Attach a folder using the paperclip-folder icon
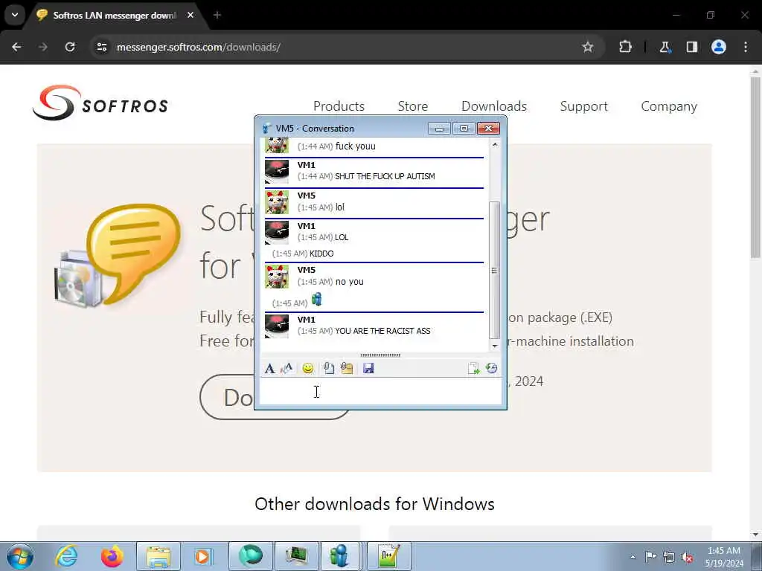The width and height of the screenshot is (762, 571). click(x=347, y=369)
